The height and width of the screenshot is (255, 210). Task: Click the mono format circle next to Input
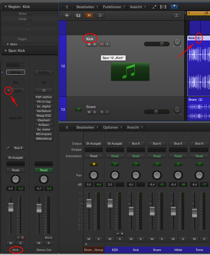pyautogui.click(x=9, y=90)
